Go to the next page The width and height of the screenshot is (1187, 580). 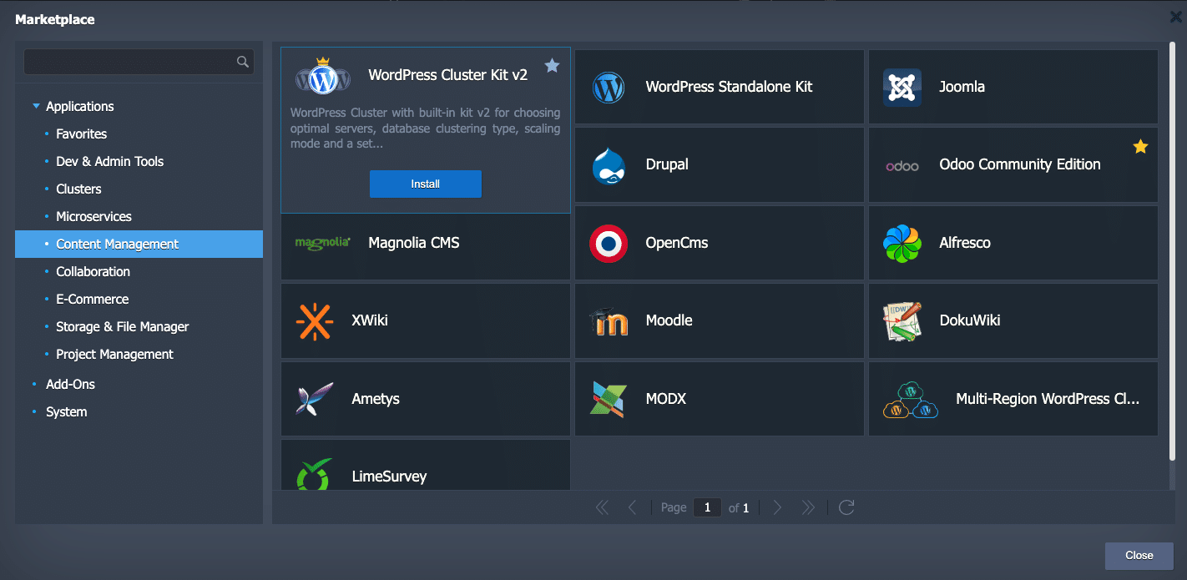click(x=777, y=507)
